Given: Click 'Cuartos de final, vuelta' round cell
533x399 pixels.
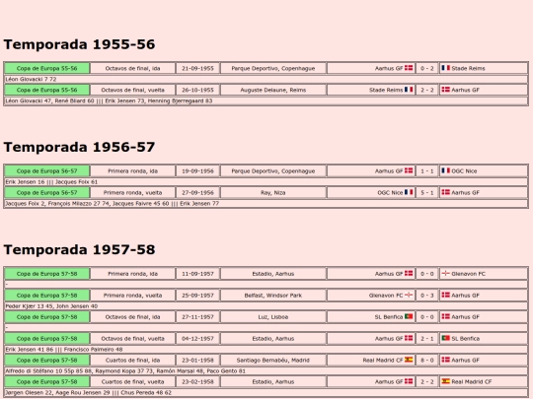Looking at the screenshot, I should (x=132, y=381).
